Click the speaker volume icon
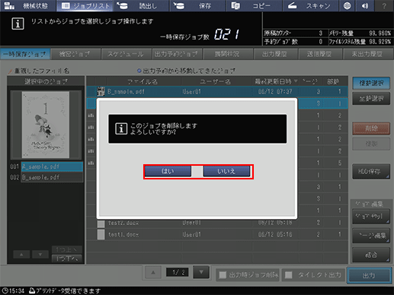 click(365, 6)
